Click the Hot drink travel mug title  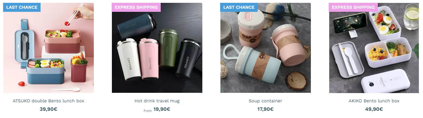pyautogui.click(x=157, y=101)
